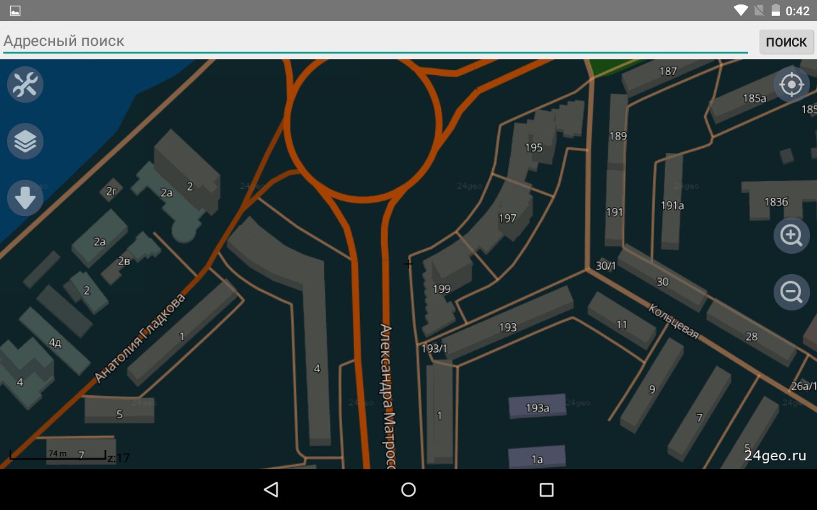
Task: Select building number 9
Action: (652, 390)
